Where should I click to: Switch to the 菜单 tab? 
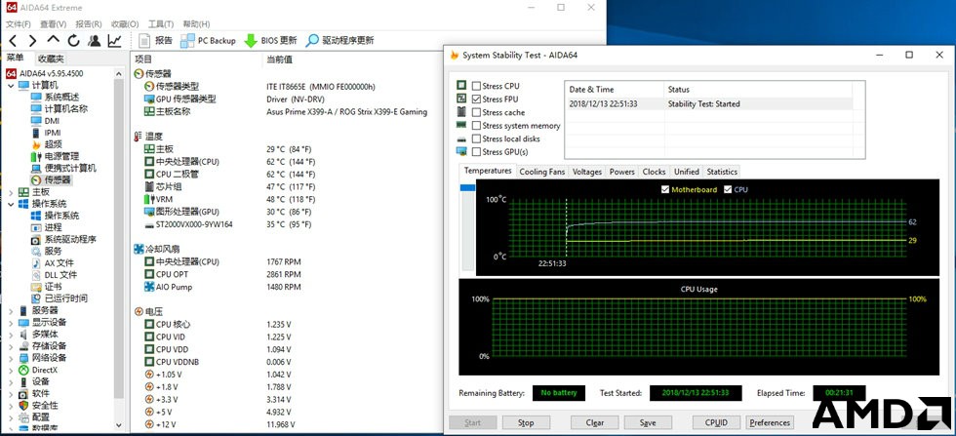(17, 59)
